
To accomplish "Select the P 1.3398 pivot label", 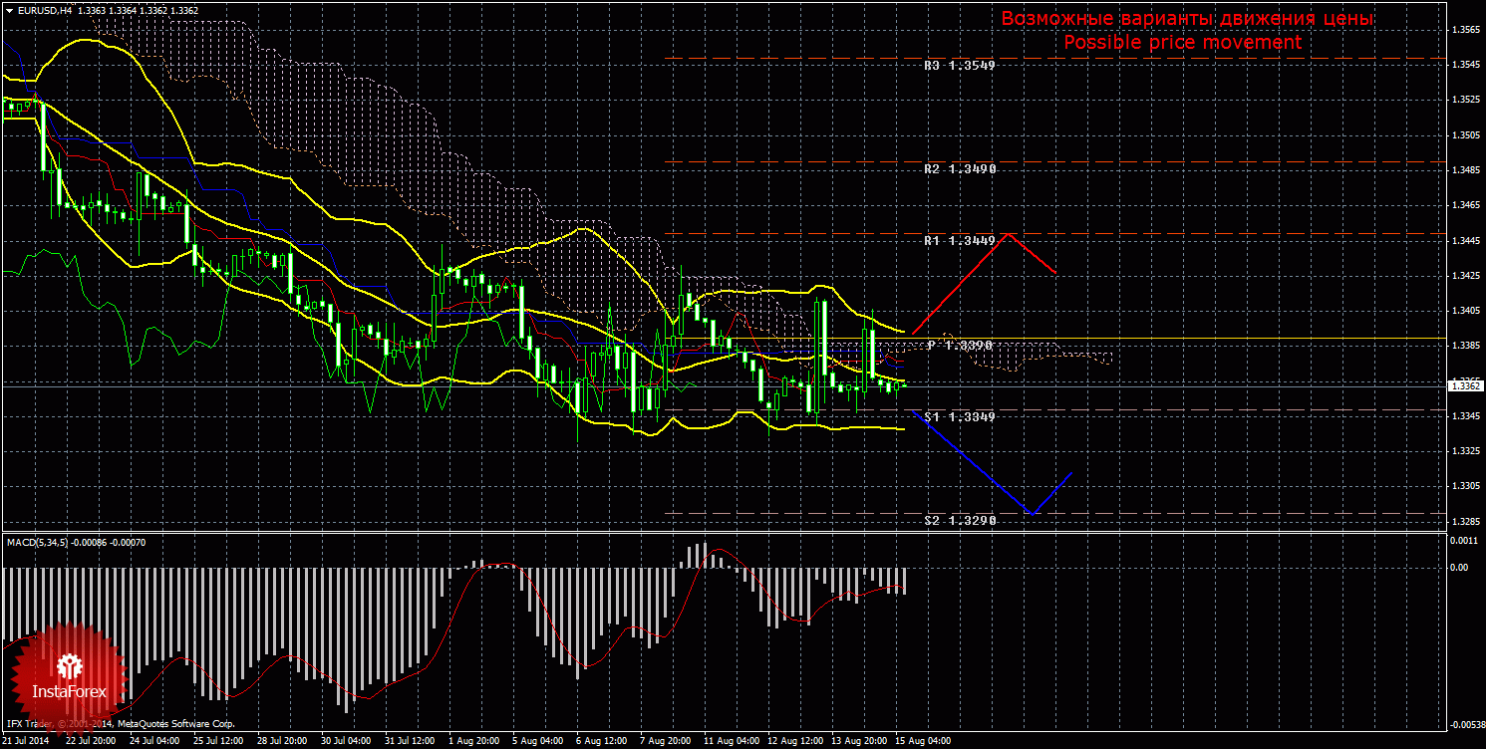I will [x=960, y=345].
